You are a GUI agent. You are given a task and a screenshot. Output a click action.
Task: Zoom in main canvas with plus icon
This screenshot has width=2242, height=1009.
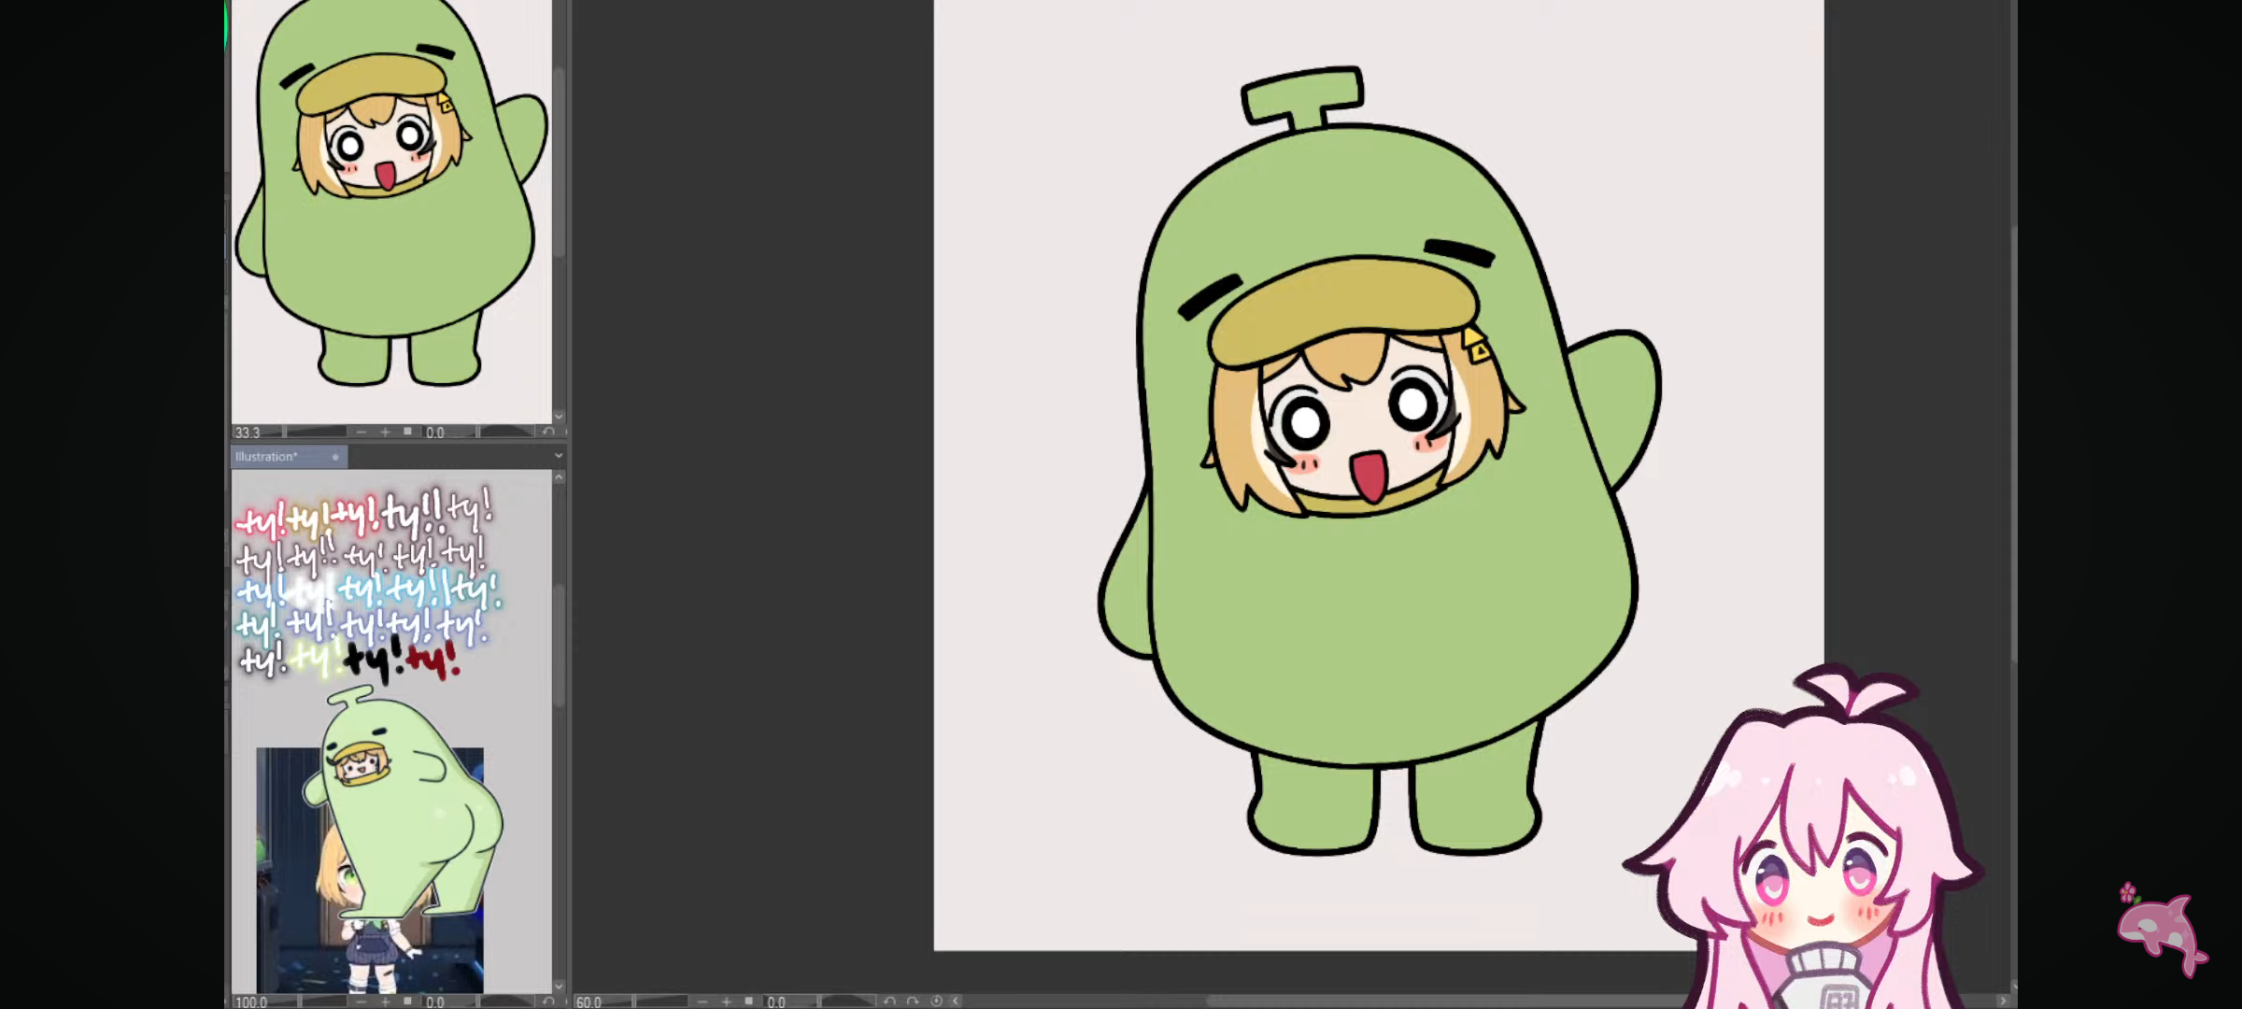(726, 1002)
